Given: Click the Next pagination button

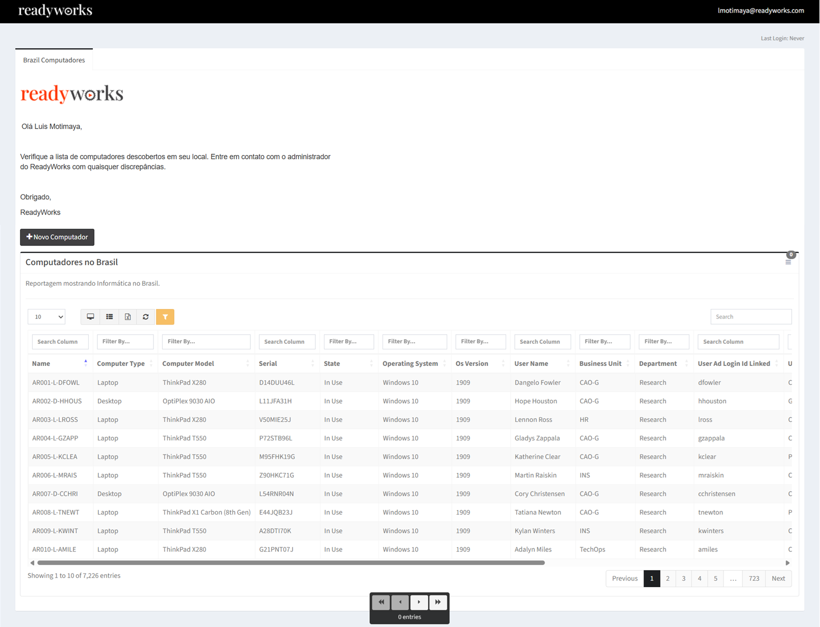Looking at the screenshot, I should (x=778, y=578).
